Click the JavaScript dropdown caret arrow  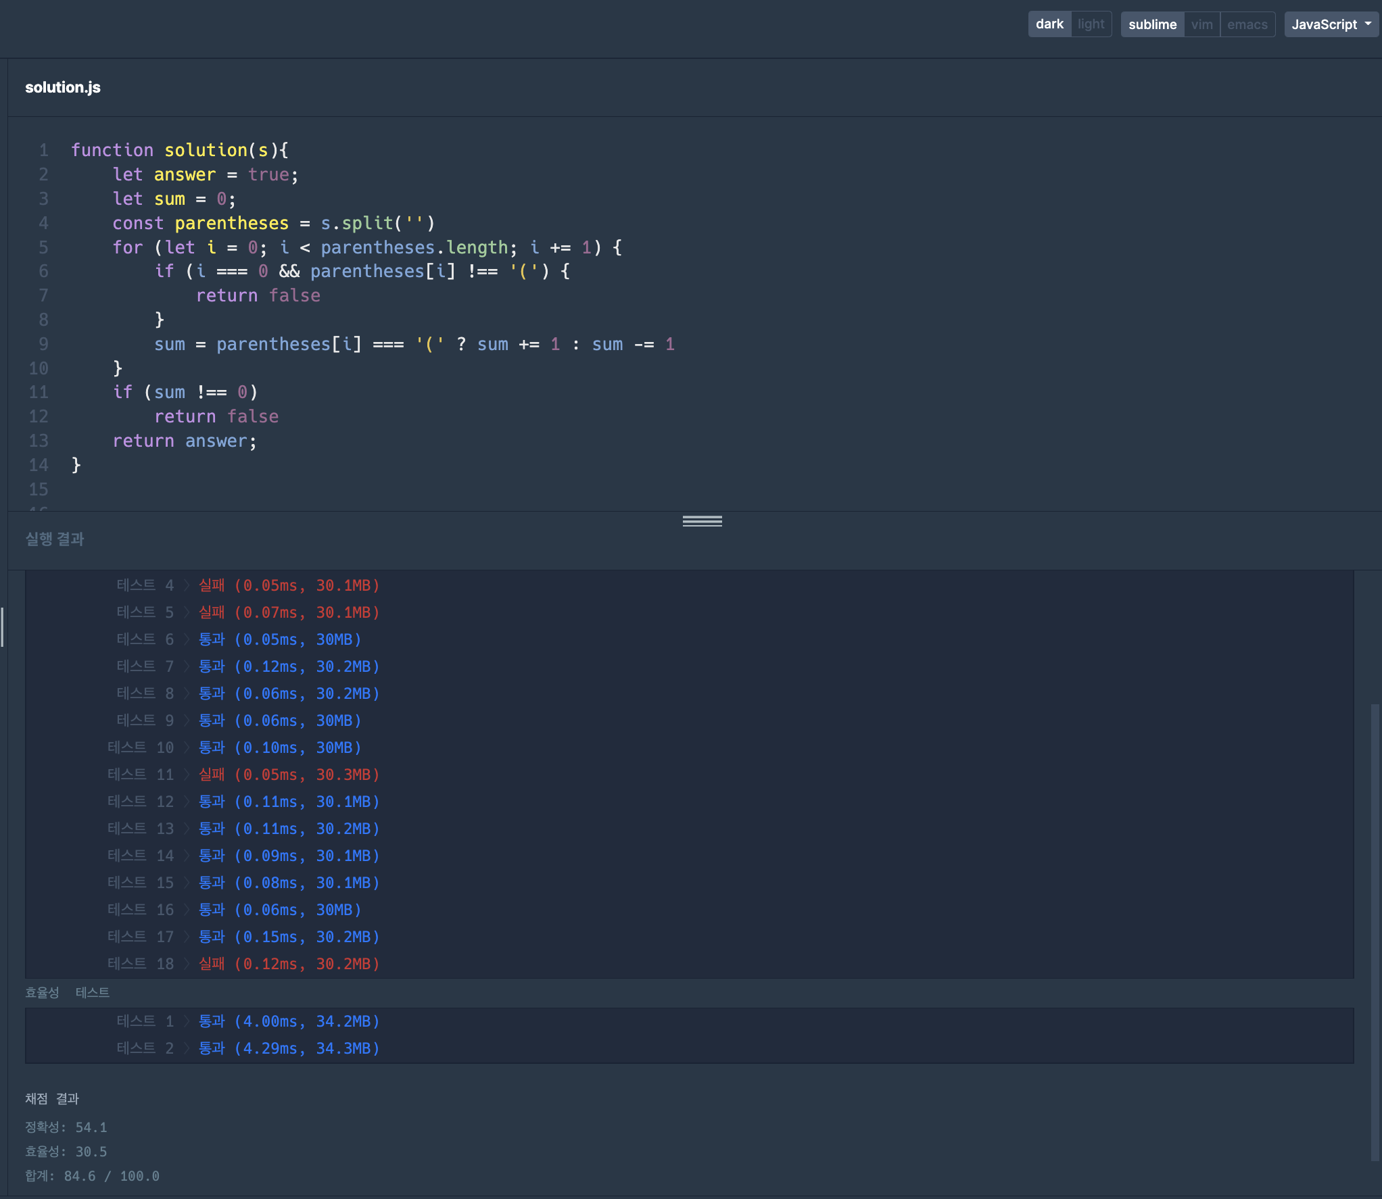[1368, 24]
